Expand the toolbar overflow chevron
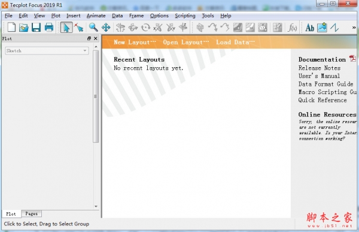Screen dimensions: 359x232 (354, 28)
